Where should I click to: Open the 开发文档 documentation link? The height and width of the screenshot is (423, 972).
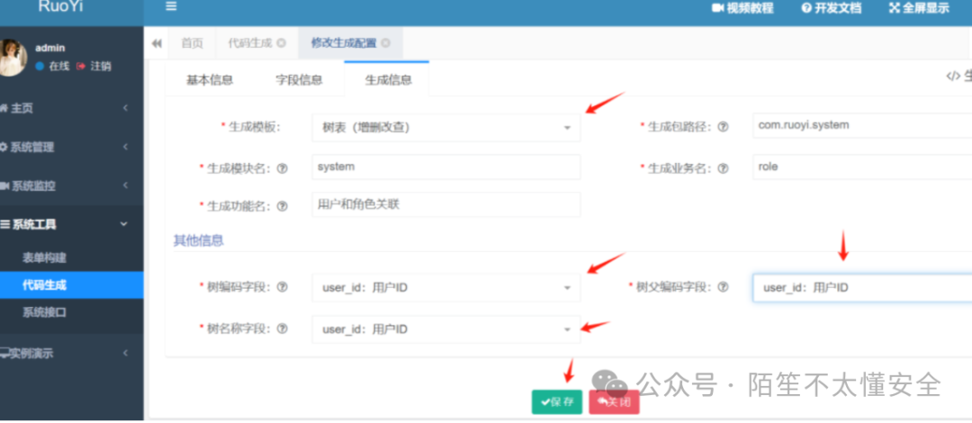(831, 8)
